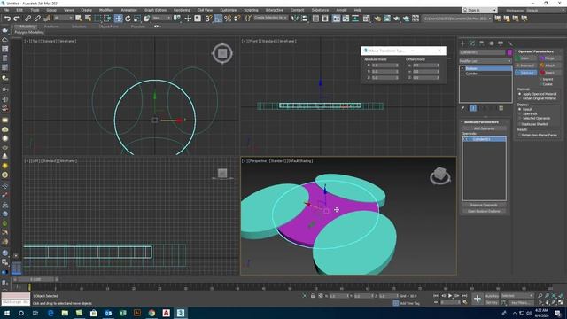Screen dimensions: 567x319
Task: Open the Rendering menu
Action: [x=182, y=10]
